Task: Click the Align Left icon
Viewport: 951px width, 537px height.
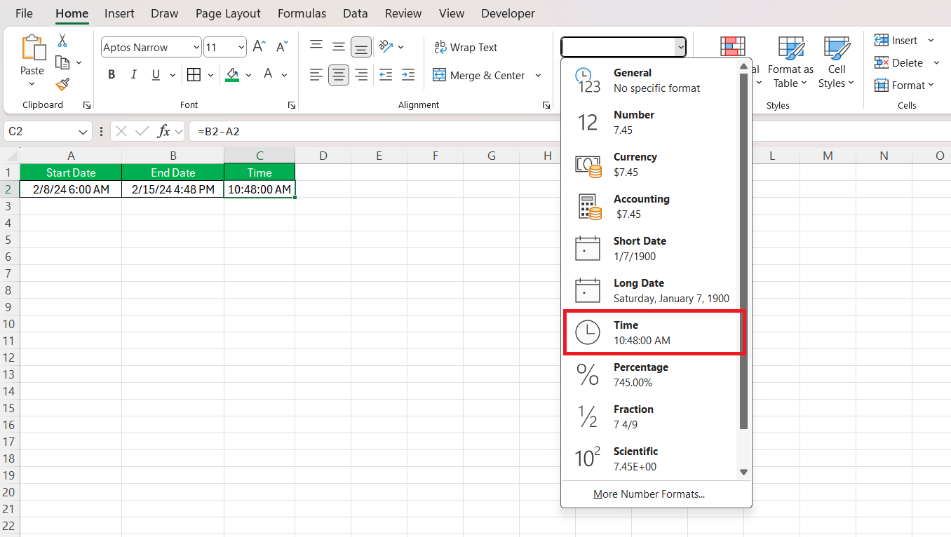Action: tap(316, 75)
